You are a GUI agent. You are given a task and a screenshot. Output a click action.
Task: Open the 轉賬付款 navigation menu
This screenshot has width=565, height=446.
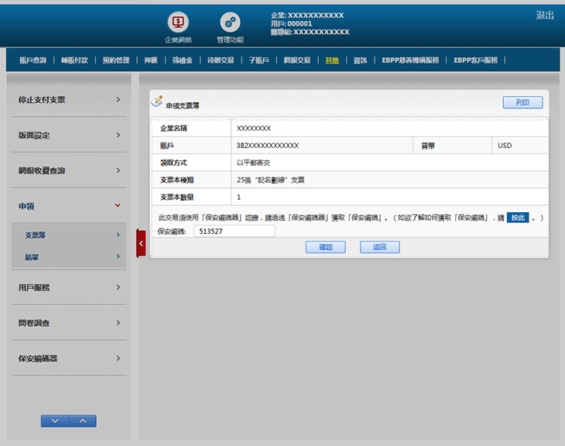pyautogui.click(x=74, y=60)
